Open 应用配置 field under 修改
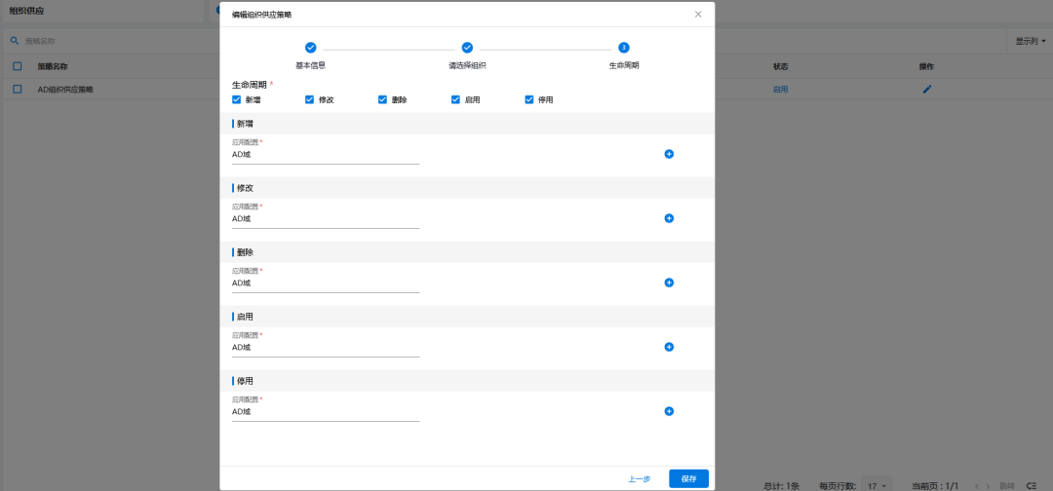1053x491 pixels. pyautogui.click(x=326, y=218)
